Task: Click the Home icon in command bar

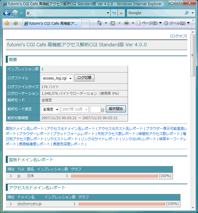Action: pos(99,23)
